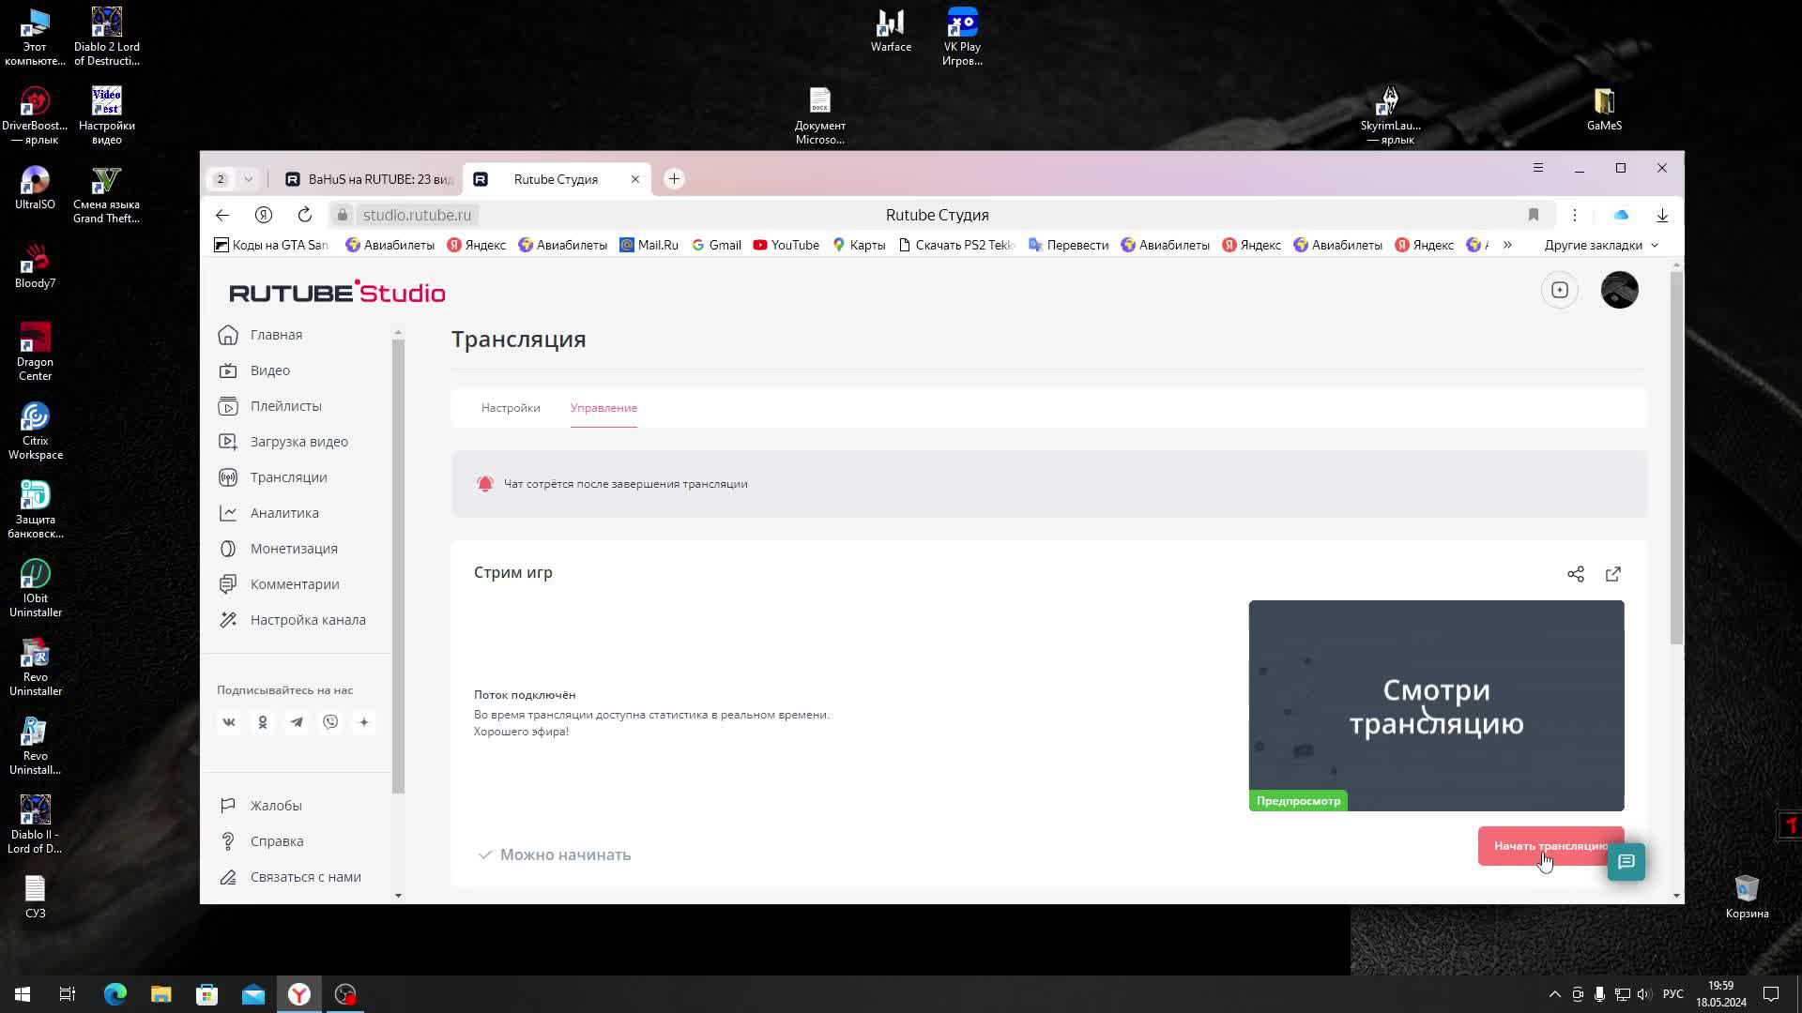Open the support chat widget
This screenshot has width=1802, height=1013.
pos(1626,862)
